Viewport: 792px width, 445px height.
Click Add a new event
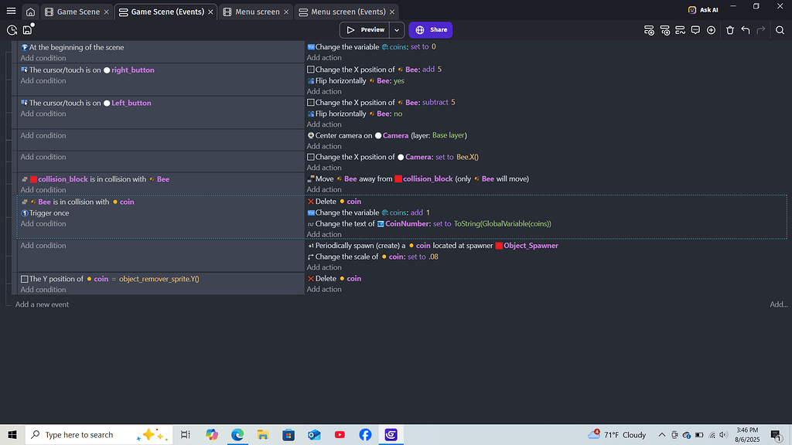coord(42,304)
